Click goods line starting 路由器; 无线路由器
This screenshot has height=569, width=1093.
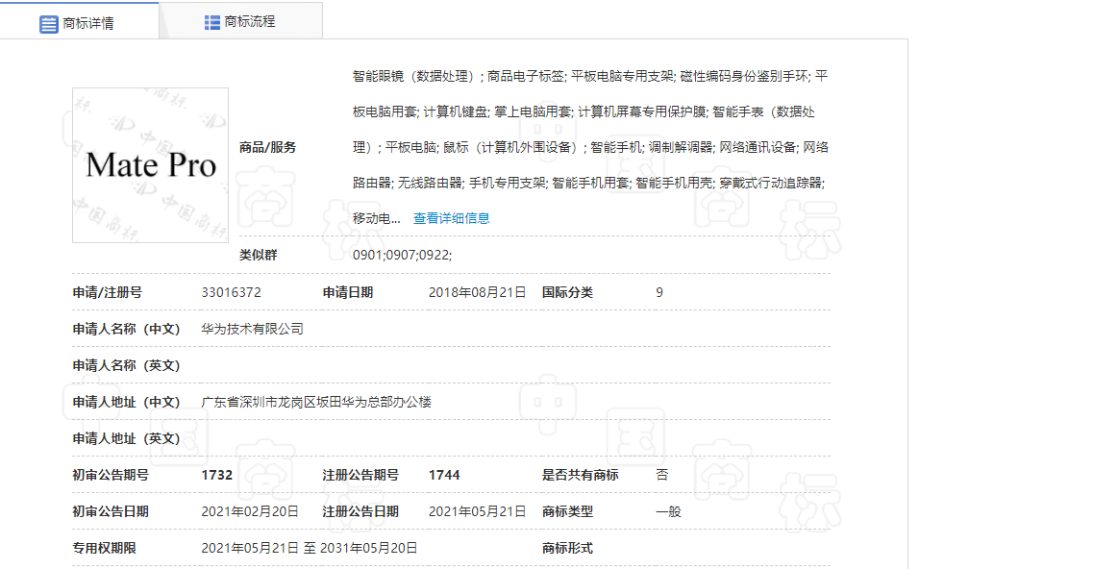pyautogui.click(x=588, y=183)
